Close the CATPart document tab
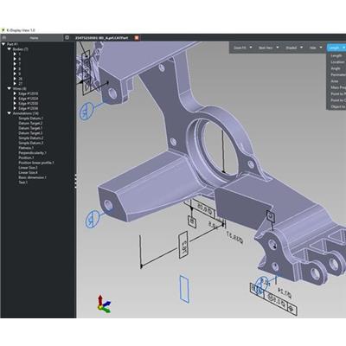 tap(137, 38)
